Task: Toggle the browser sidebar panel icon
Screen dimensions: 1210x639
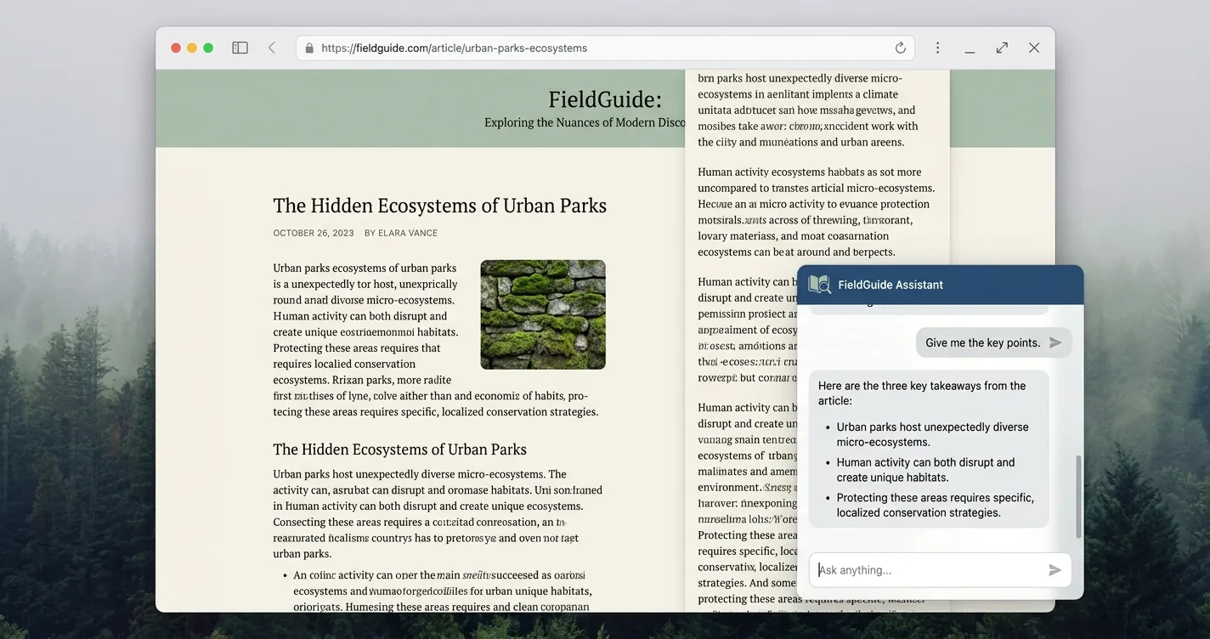Action: click(240, 48)
